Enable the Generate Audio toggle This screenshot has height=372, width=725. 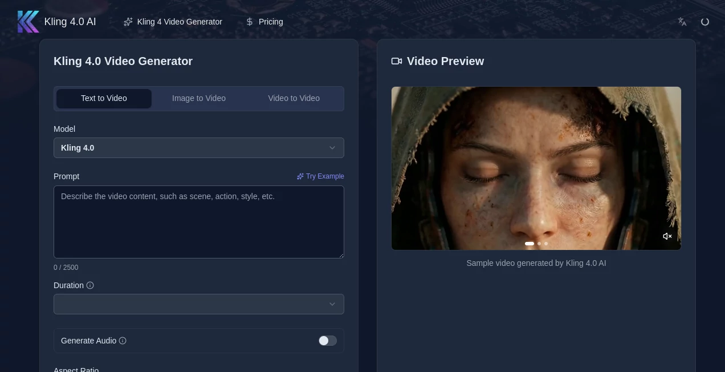pos(328,341)
